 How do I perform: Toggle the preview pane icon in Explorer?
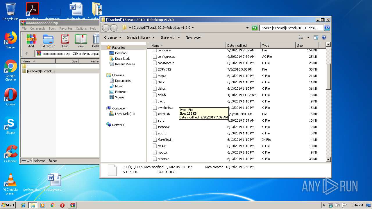[316, 37]
